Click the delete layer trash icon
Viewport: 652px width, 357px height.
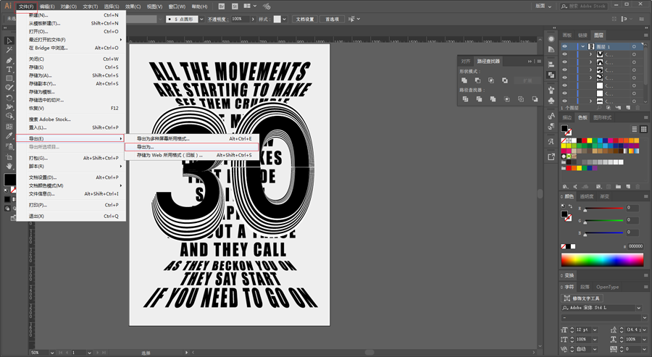(637, 108)
